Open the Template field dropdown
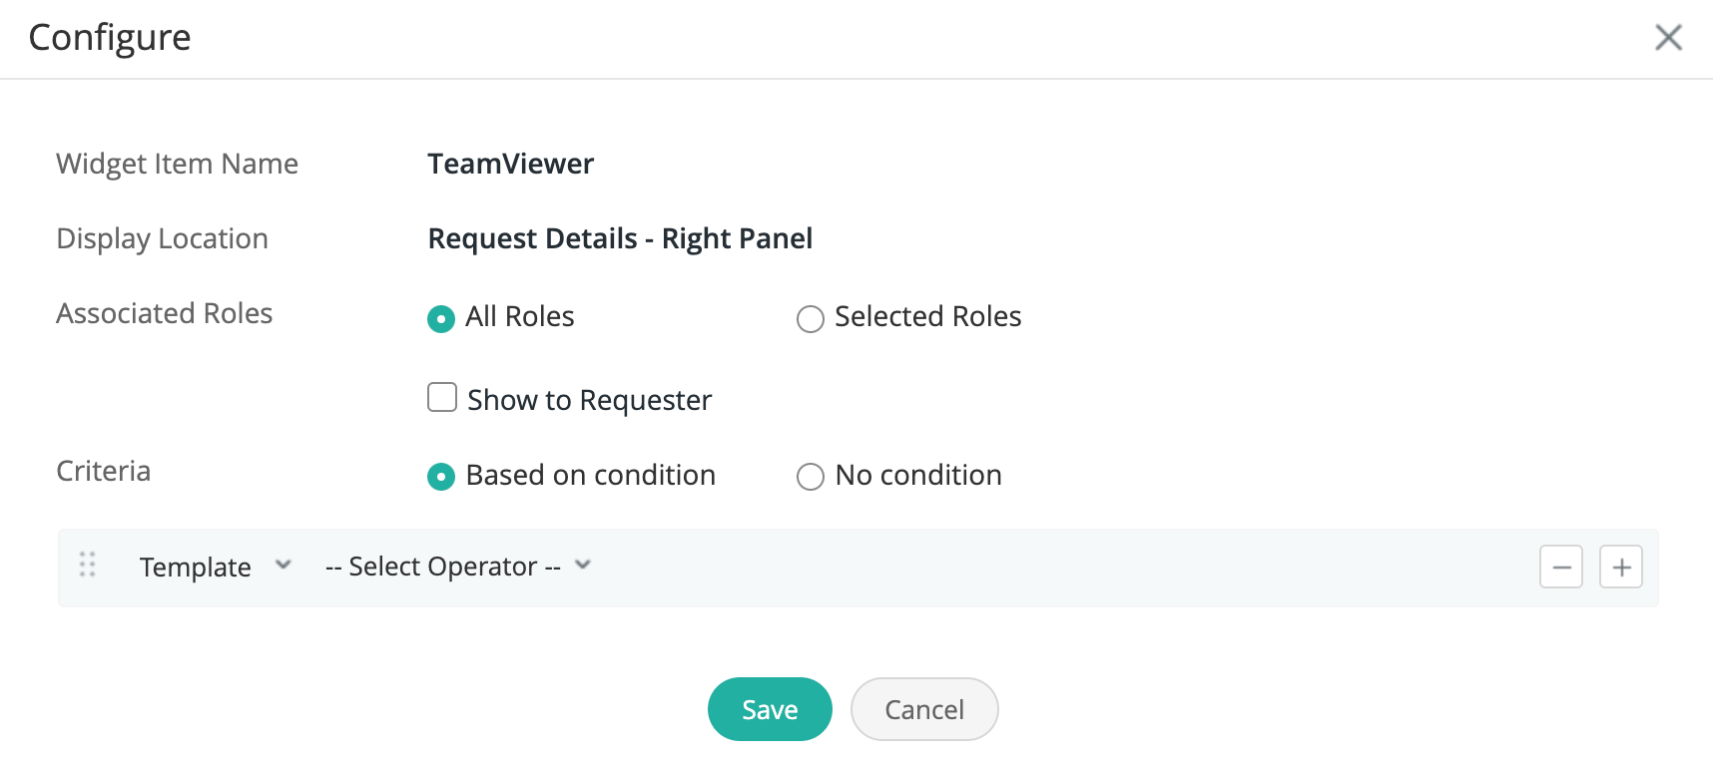This screenshot has height=770, width=1713. point(196,567)
